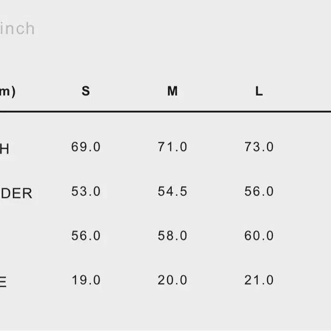This screenshot has width=331, height=331.
Task: Click the 69.0 length value for S
Action: click(86, 146)
